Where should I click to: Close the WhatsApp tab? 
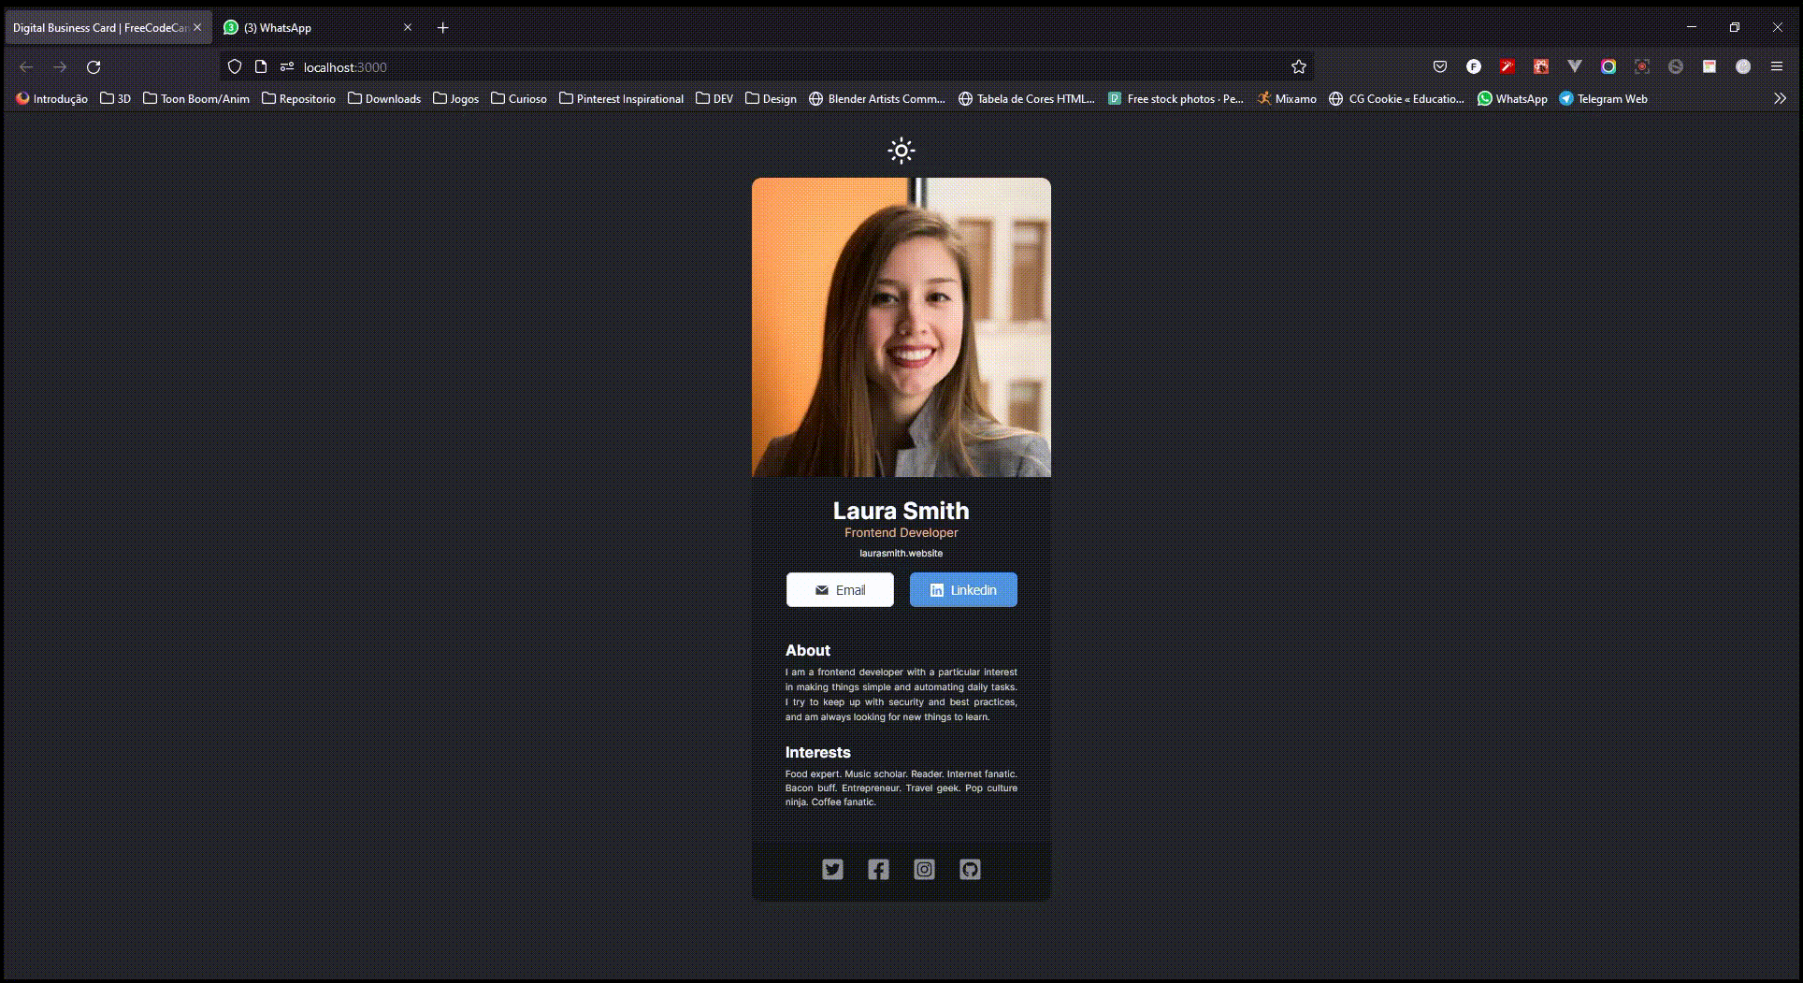click(x=408, y=28)
